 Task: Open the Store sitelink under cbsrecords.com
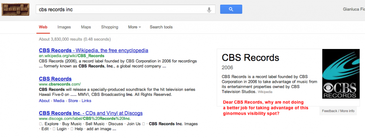73,101
